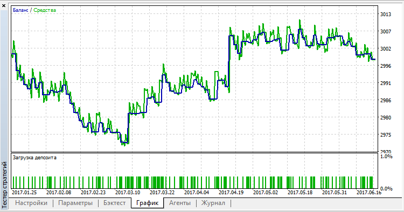Click the 2017.04.19 date label
The height and width of the screenshot is (212, 404).
point(231,193)
